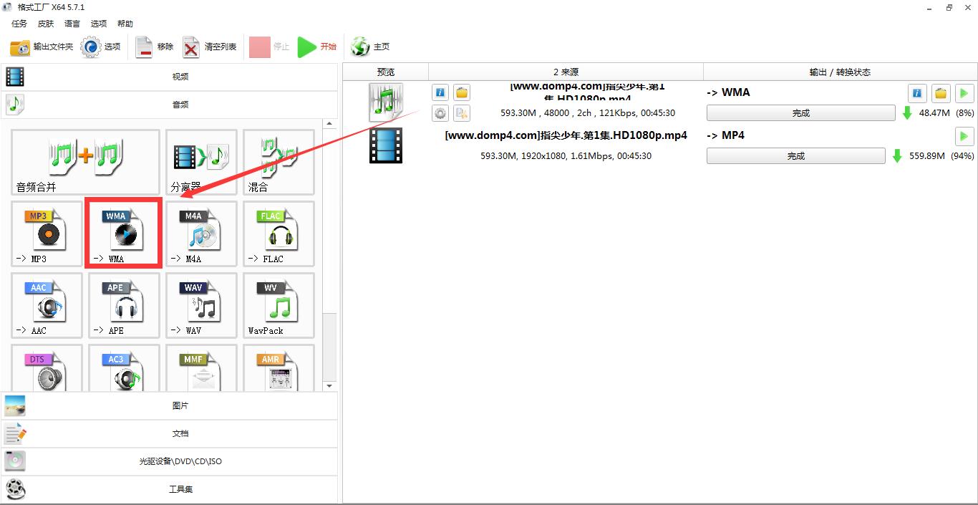Click 输出 / 转换状态 column header
Image resolution: width=978 pixels, height=505 pixels.
coord(840,72)
